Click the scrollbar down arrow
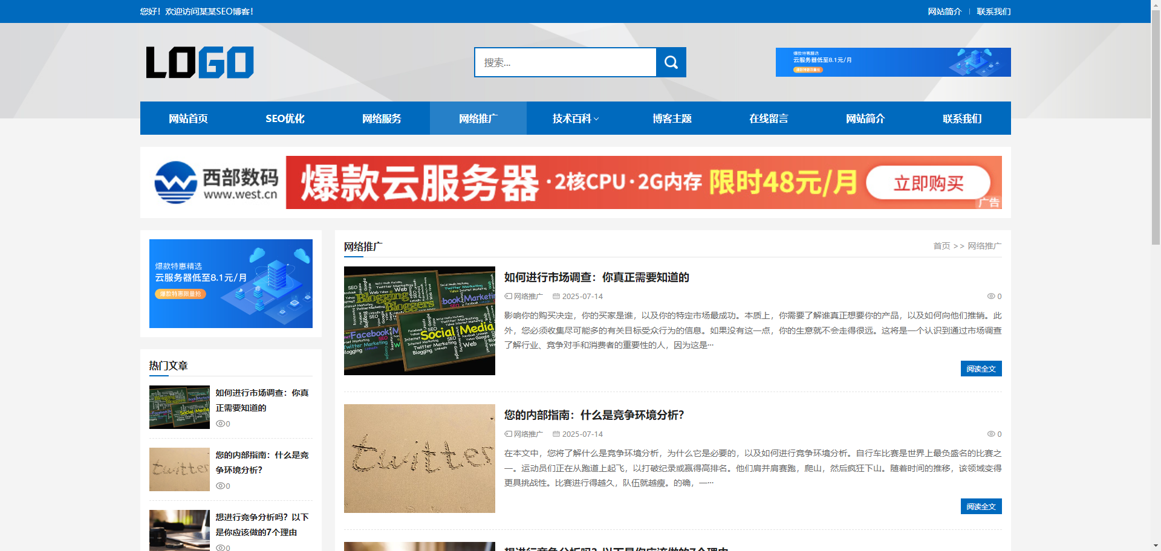The width and height of the screenshot is (1161, 551). tap(1156, 546)
